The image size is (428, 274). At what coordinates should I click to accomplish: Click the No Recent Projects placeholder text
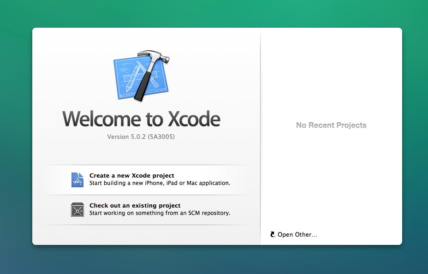pyautogui.click(x=331, y=125)
